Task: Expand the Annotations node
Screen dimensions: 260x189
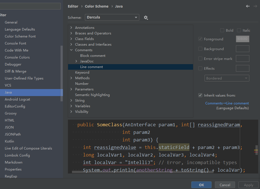Action: click(x=71, y=27)
